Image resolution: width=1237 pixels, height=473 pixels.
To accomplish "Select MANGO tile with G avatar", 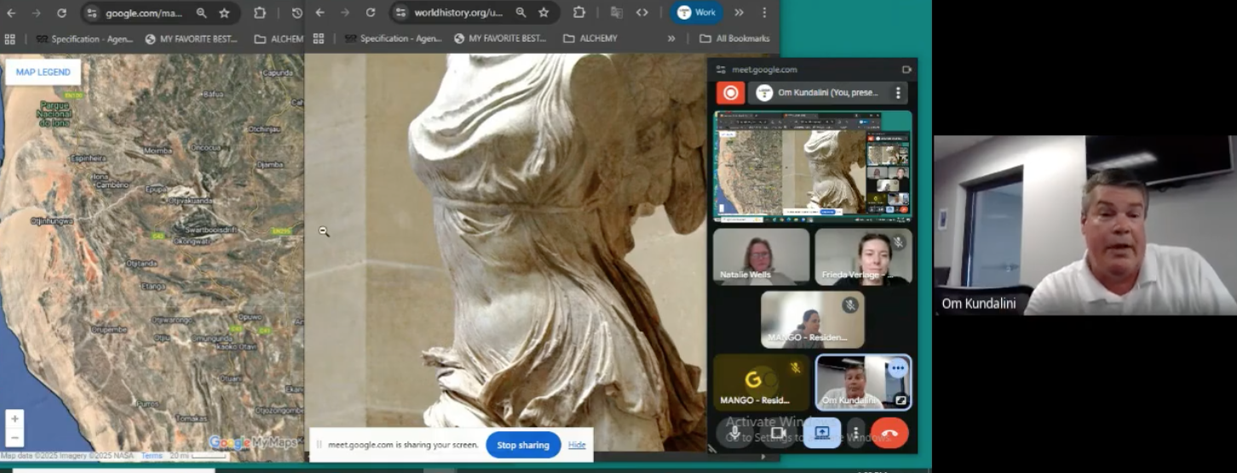I will 761,382.
